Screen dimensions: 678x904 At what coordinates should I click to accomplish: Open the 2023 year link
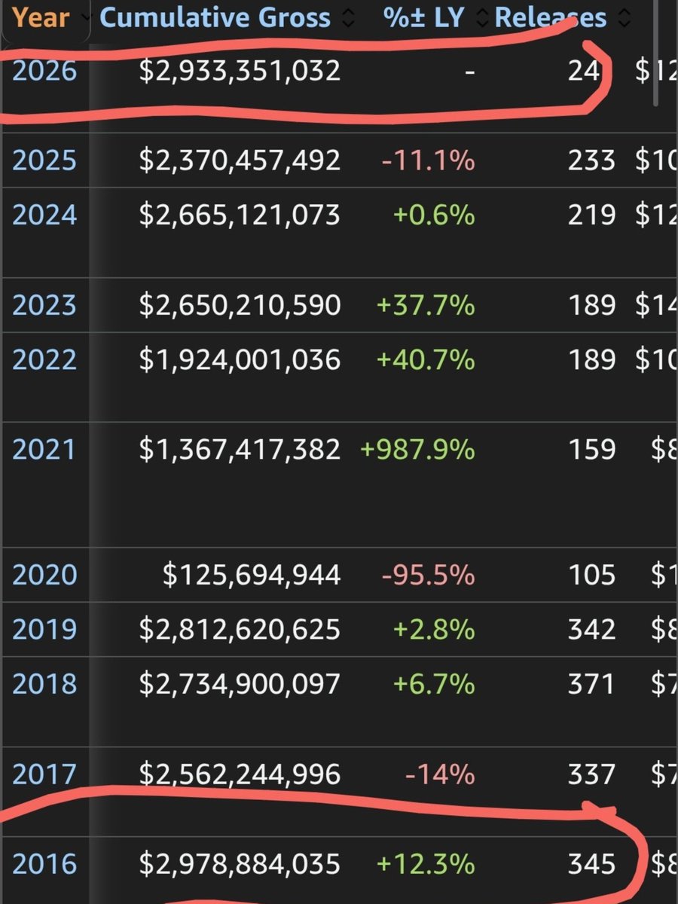[44, 304]
